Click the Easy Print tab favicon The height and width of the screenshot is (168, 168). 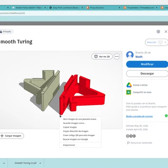(50, 8)
